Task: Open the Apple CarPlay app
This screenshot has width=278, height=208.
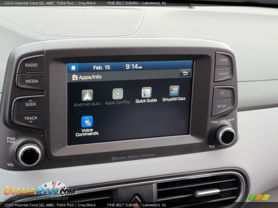Action: [x=118, y=96]
